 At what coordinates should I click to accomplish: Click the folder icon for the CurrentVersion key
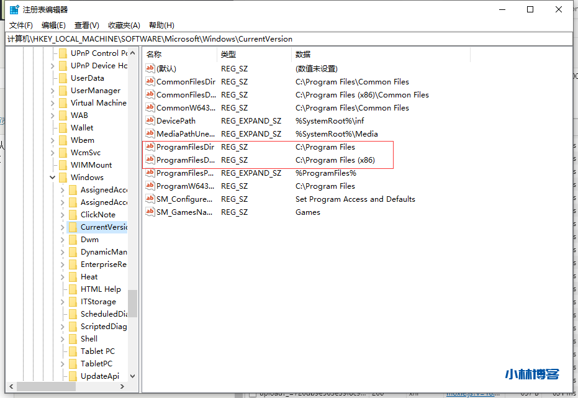point(73,227)
